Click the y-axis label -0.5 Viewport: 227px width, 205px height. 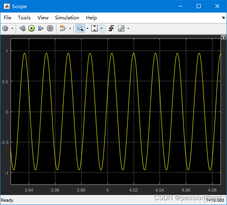pyautogui.click(x=4, y=143)
